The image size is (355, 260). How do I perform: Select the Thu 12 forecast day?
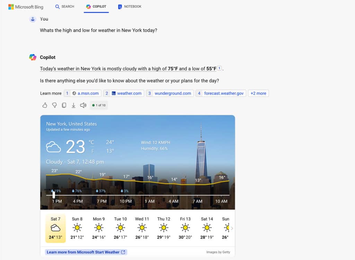coord(164,228)
